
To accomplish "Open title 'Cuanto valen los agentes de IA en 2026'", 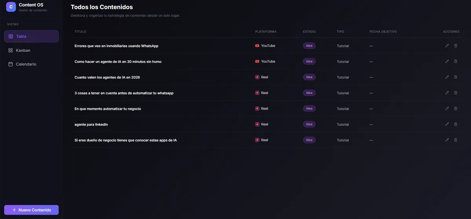I will point(107,77).
